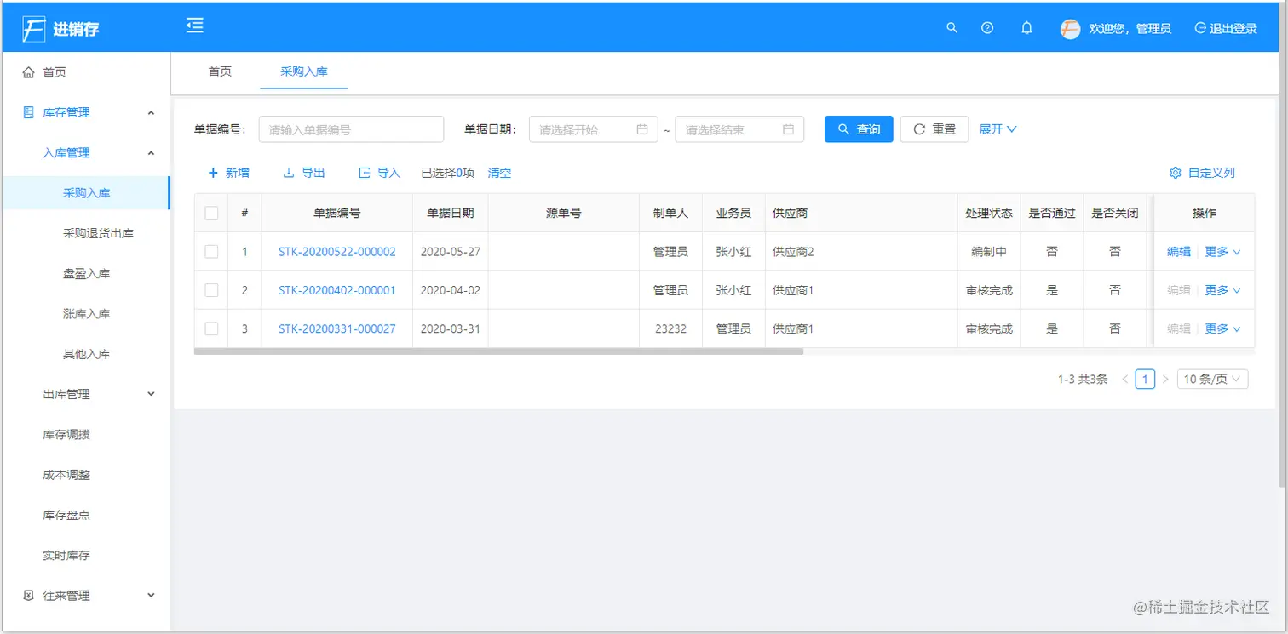Open document link STK-20200331-000027
This screenshot has height=634, width=1288.
pos(337,328)
